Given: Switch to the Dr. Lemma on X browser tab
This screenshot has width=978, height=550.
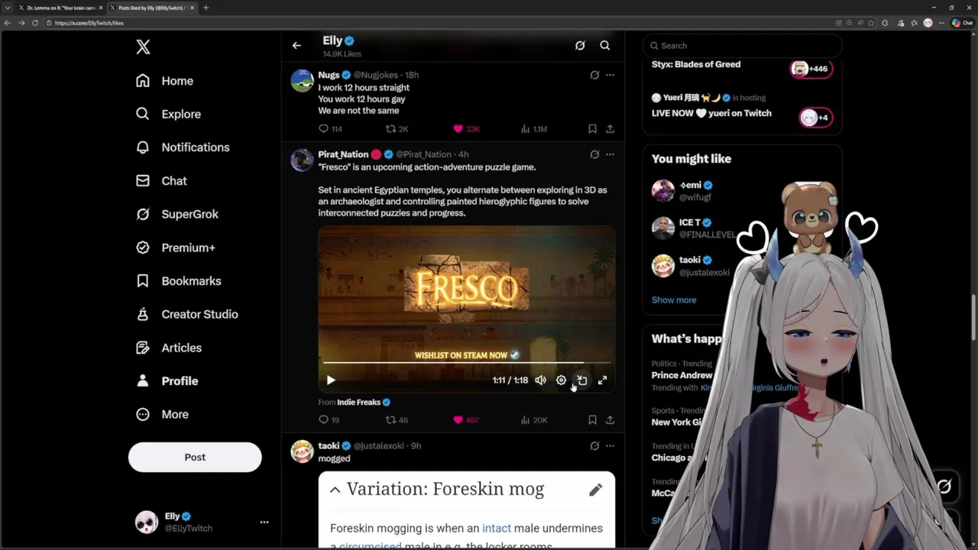Looking at the screenshot, I should (60, 8).
